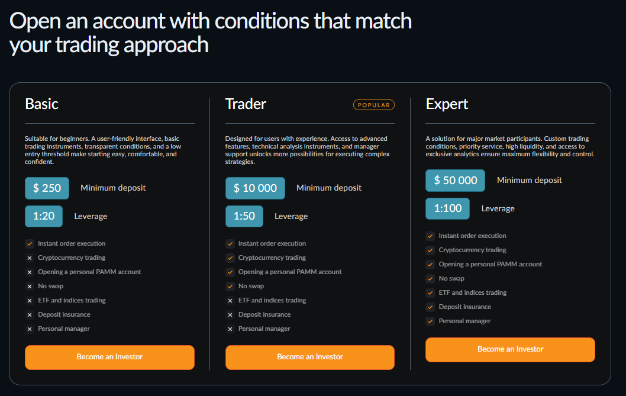Click the $ 50 000 minimum deposit badge
Screen dimensions: 626x396
(x=455, y=181)
